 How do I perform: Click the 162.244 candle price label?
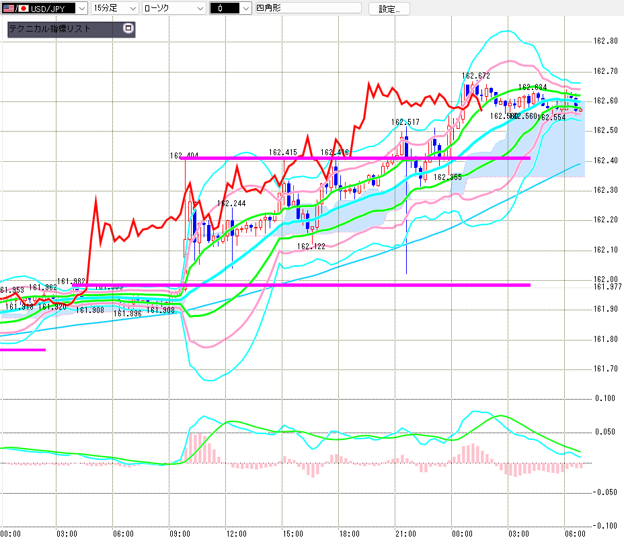231,204
